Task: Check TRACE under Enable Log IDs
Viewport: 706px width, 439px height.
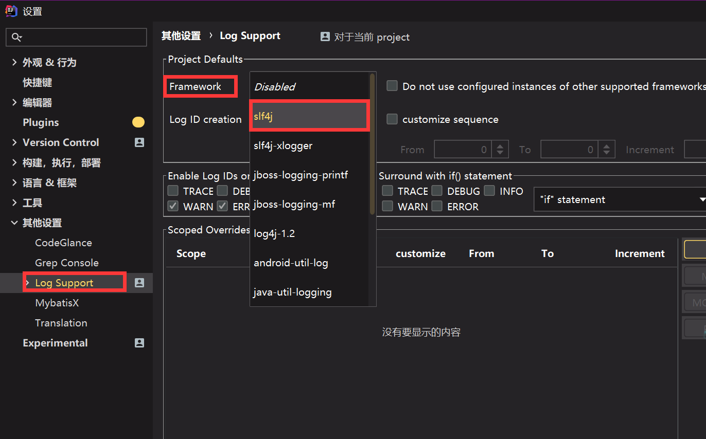Action: (x=173, y=191)
